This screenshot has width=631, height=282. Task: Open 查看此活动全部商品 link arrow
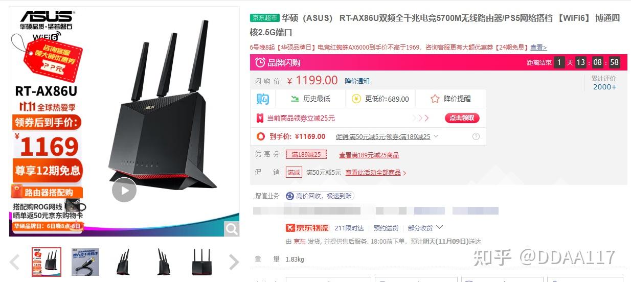tap(404, 173)
